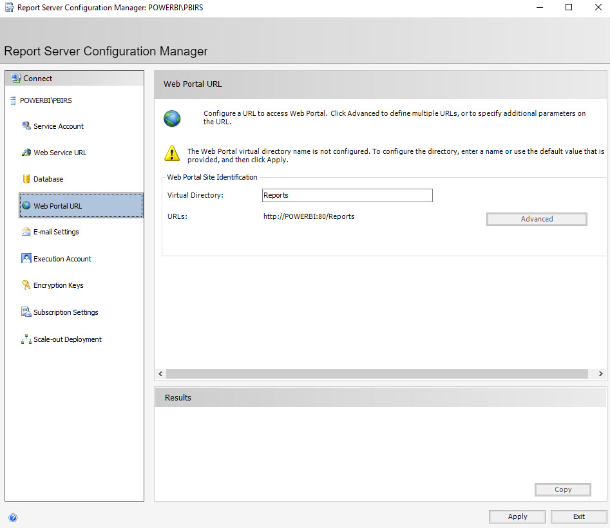Click the Web Portal Site Identification group label
The image size is (610, 528).
212,177
